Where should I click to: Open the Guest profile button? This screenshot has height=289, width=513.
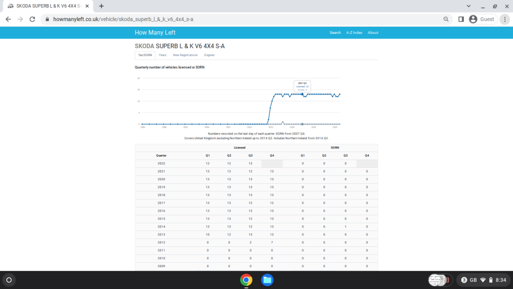click(x=483, y=20)
